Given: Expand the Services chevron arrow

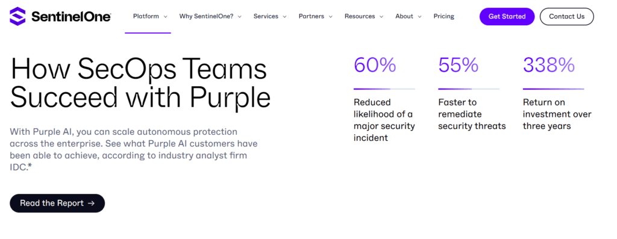Looking at the screenshot, I should point(284,17).
